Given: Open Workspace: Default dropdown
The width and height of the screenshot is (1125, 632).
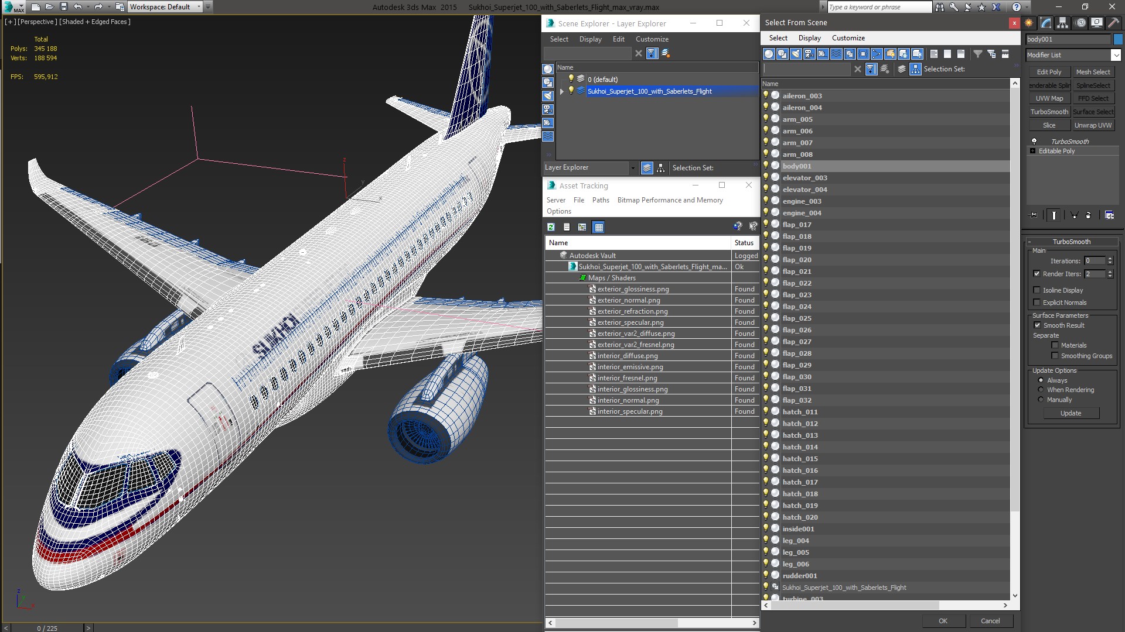Looking at the screenshot, I should coord(199,7).
